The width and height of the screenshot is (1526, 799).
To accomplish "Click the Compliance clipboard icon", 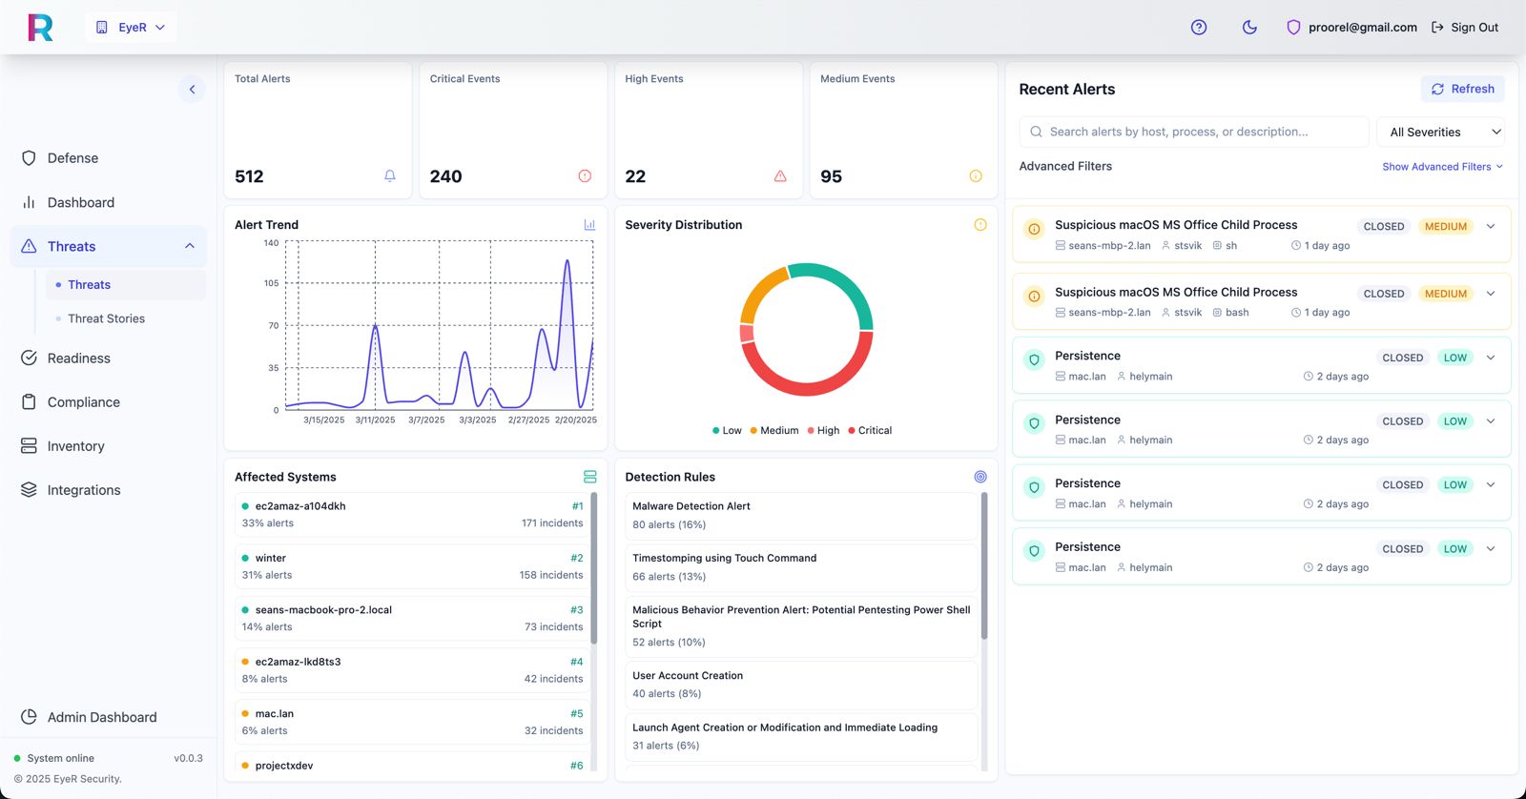I will [x=29, y=402].
